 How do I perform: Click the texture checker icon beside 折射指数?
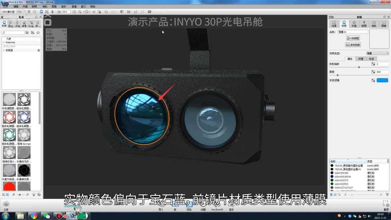[x=373, y=64]
